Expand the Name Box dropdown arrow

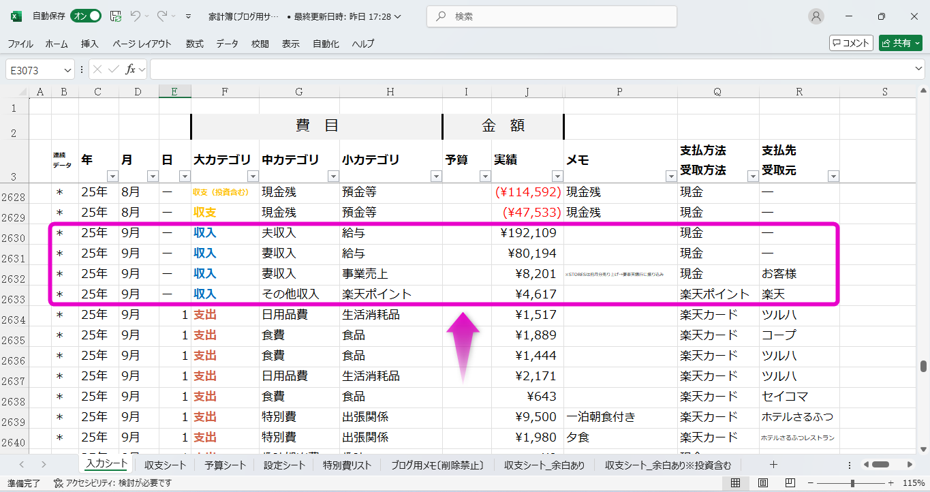click(67, 70)
